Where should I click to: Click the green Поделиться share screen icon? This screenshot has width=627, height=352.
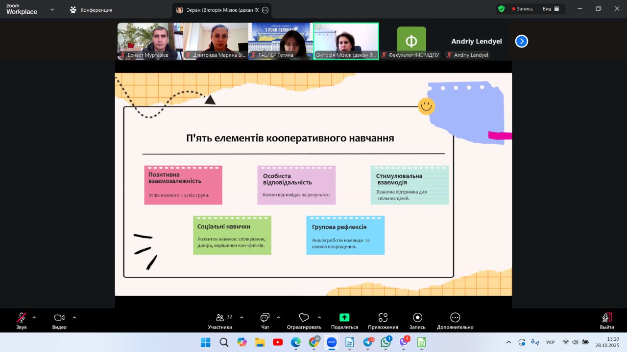tap(344, 318)
